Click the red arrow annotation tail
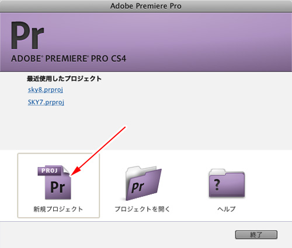This screenshot has width=292, height=248. [124, 128]
